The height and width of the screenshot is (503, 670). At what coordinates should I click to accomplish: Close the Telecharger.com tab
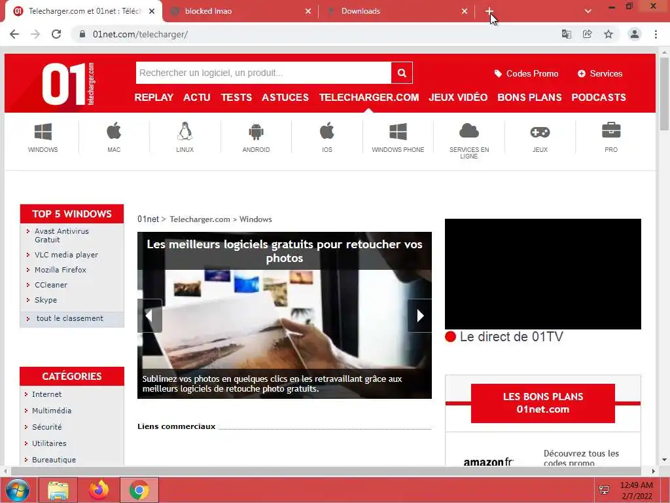[x=152, y=11]
